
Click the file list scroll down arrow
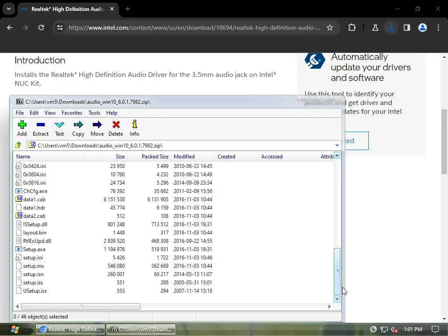click(x=337, y=299)
